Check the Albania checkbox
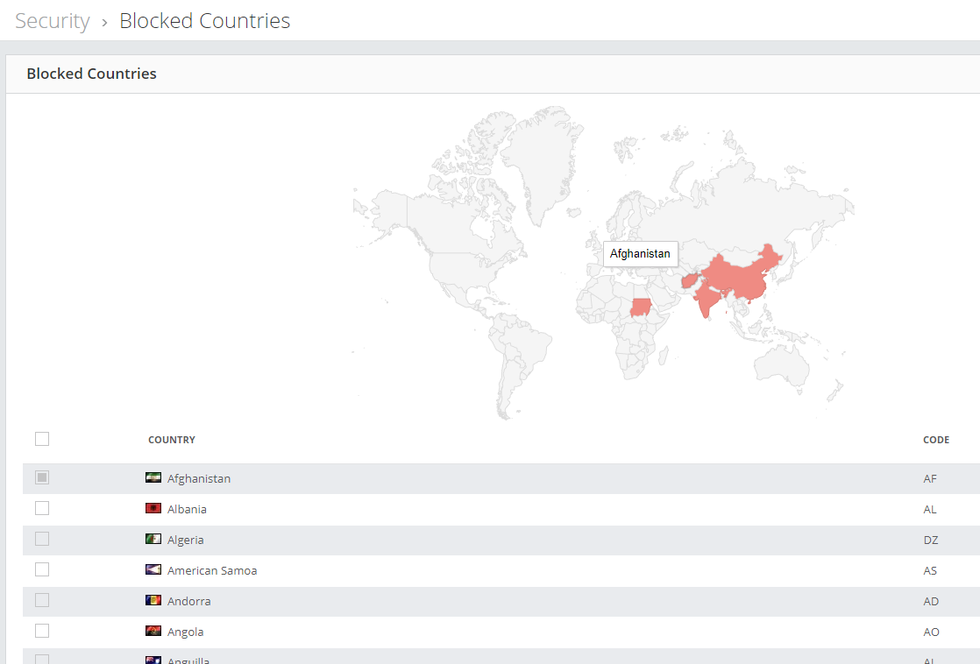The height and width of the screenshot is (664, 980). coord(42,508)
